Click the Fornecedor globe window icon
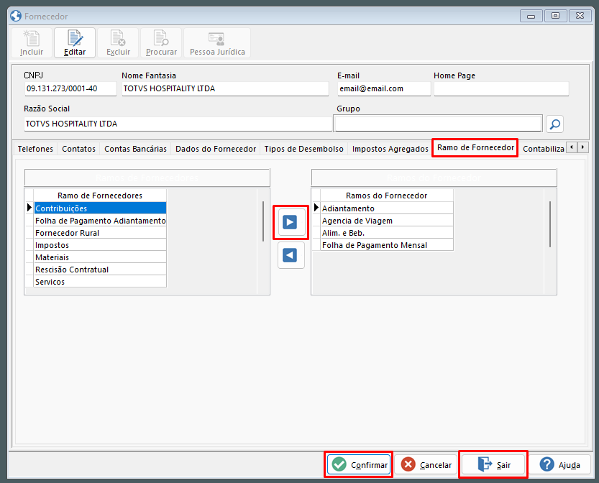The width and height of the screenshot is (599, 483). click(x=16, y=16)
